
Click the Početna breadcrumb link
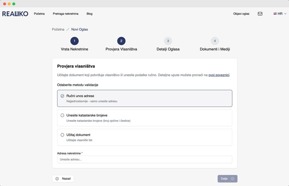[58, 29]
